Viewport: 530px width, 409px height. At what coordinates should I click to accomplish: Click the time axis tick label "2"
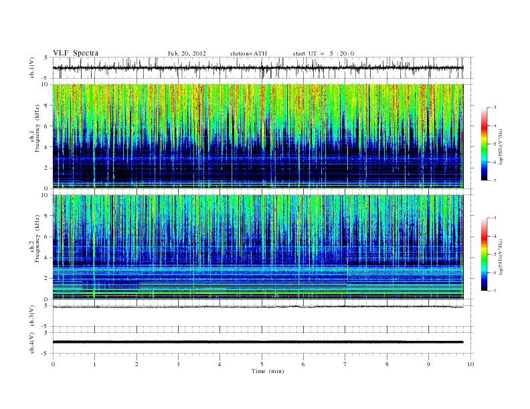click(x=137, y=364)
